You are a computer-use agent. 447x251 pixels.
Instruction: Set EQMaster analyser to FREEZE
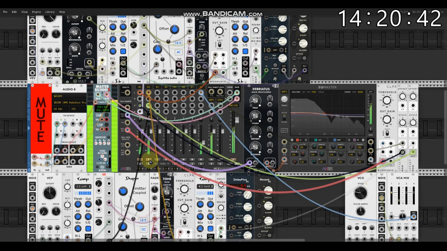(x=321, y=92)
